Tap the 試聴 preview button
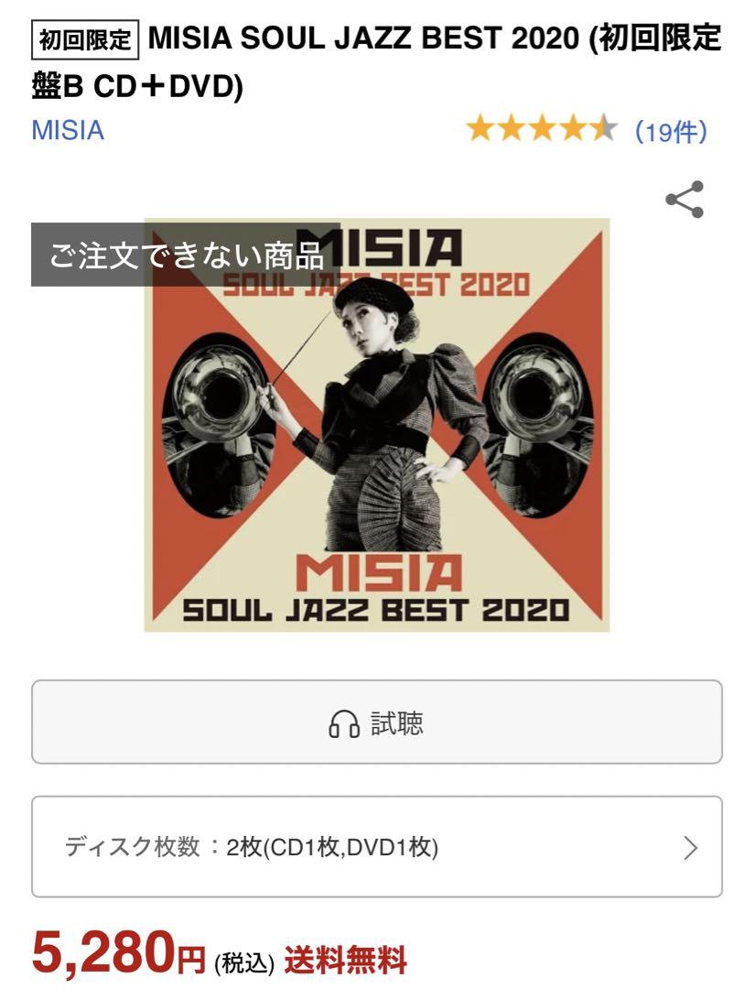Screen dimensions: 755x989 (377, 722)
